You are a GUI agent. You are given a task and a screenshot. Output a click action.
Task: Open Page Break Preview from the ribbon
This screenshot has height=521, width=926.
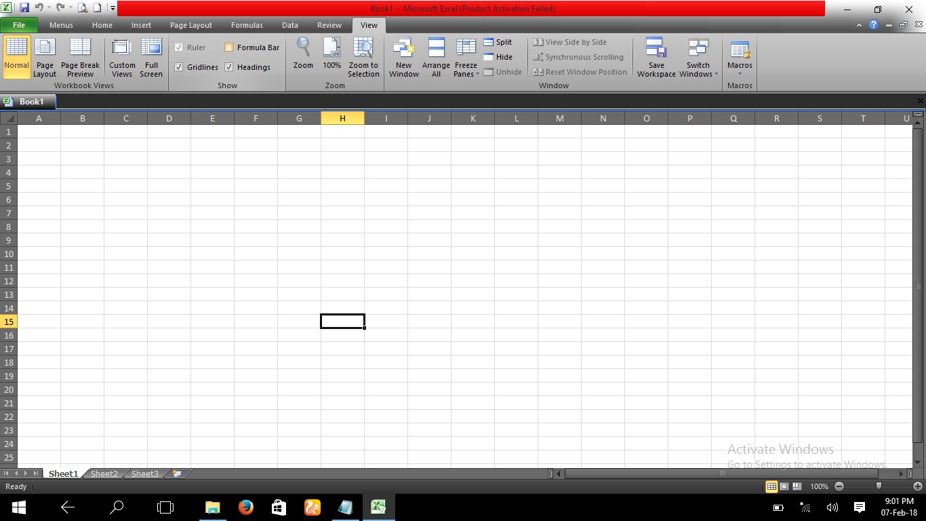[80, 57]
